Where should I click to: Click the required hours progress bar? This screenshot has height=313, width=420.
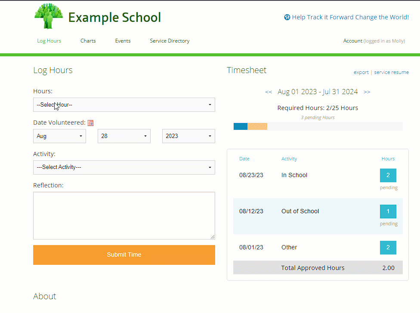tap(318, 126)
